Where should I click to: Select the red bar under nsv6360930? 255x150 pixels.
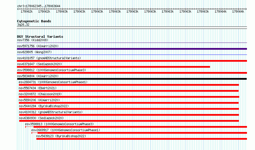pyautogui.click(x=129, y=121)
